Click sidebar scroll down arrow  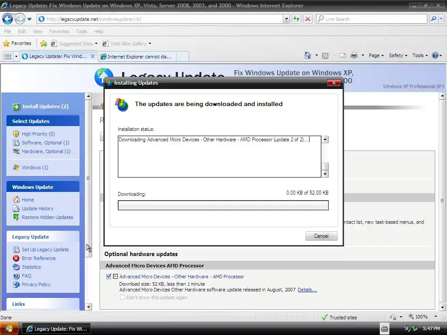(x=88, y=307)
